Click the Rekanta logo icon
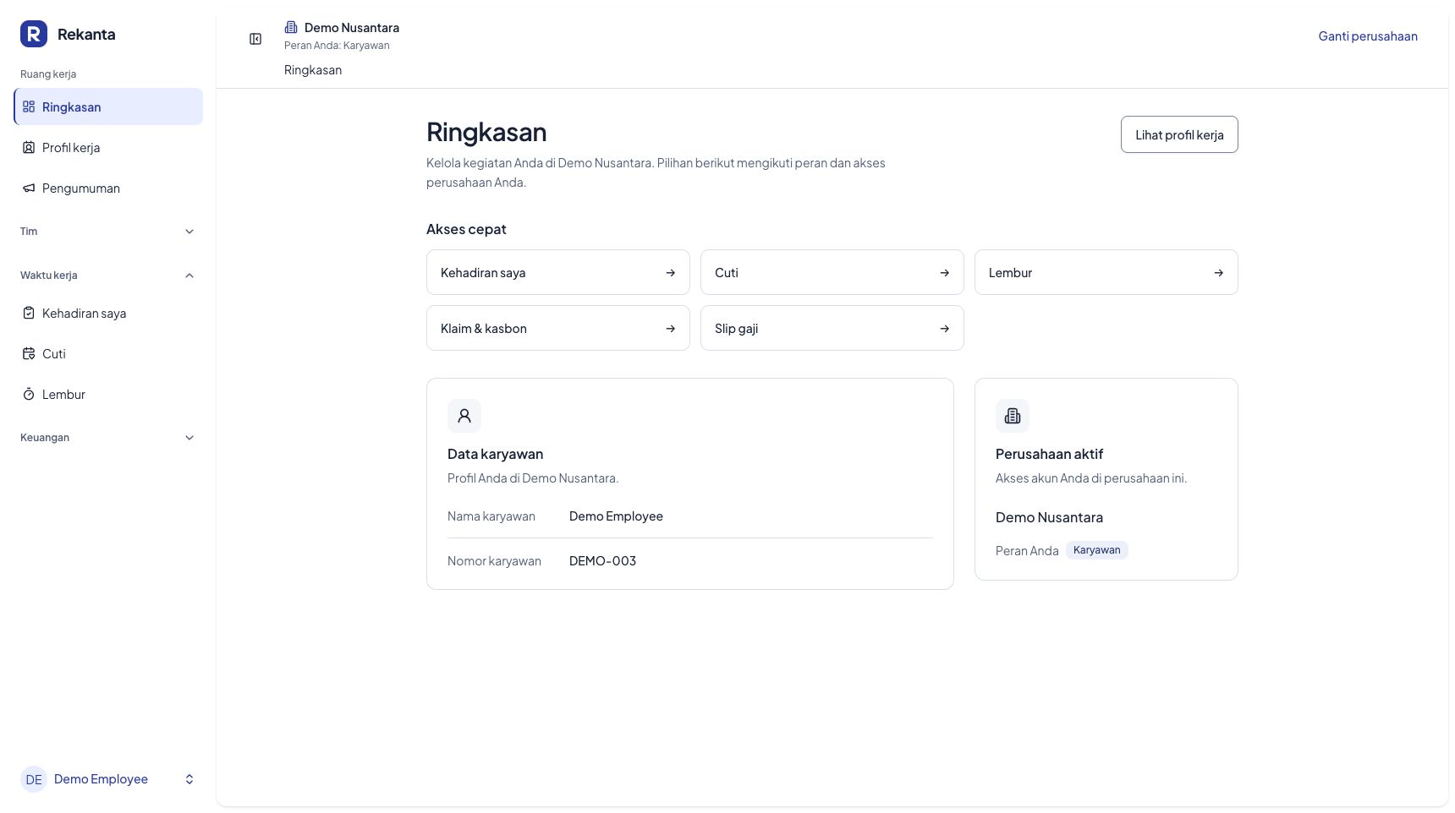This screenshot has width=1455, height=813. tap(34, 34)
